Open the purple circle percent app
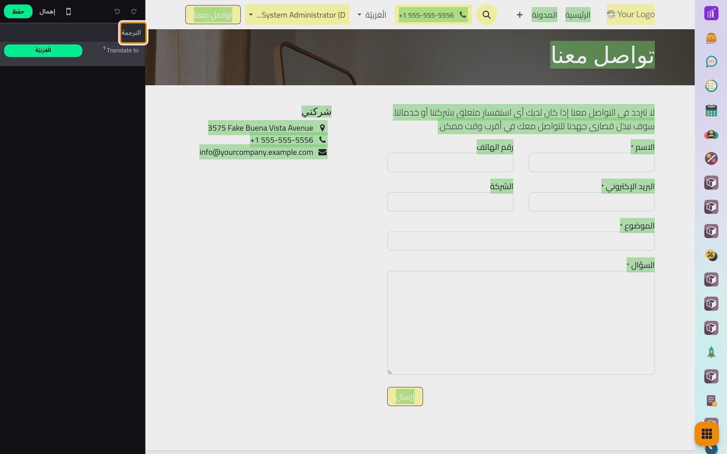Image resolution: width=727 pixels, height=454 pixels. coord(711,159)
